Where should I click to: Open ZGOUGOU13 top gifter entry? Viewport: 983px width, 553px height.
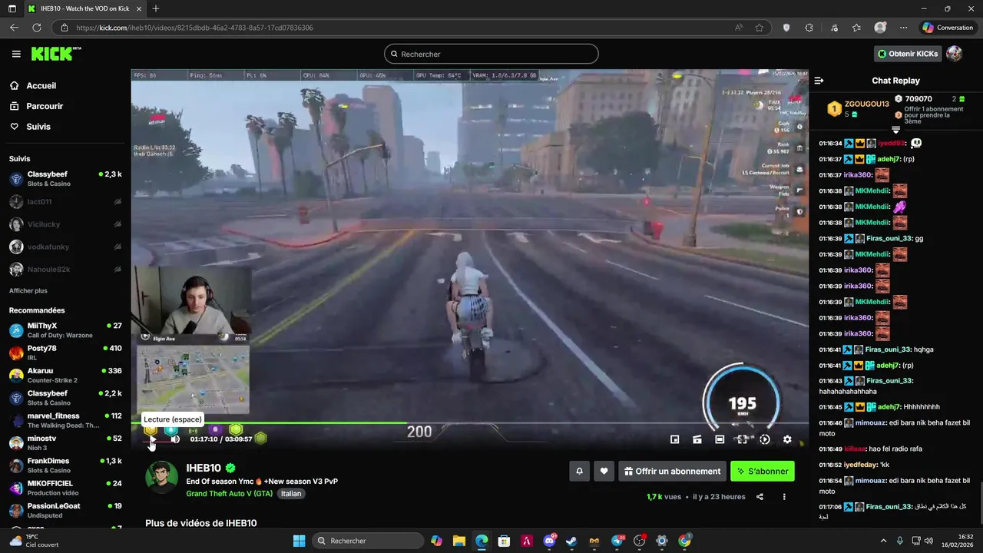pos(857,108)
